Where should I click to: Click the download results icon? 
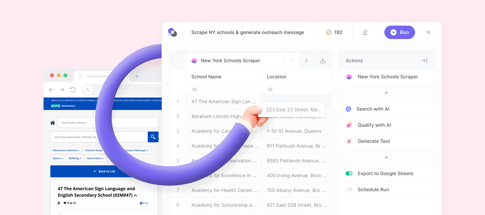pyautogui.click(x=322, y=60)
